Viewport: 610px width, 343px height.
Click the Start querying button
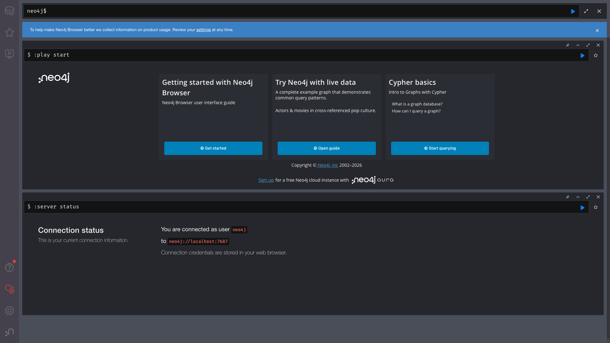click(440, 148)
